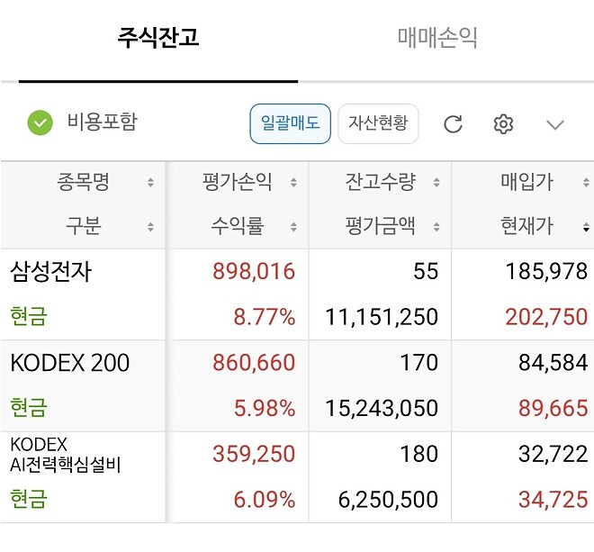Click purchase price 32,722
The image size is (594, 552).
pos(553,454)
